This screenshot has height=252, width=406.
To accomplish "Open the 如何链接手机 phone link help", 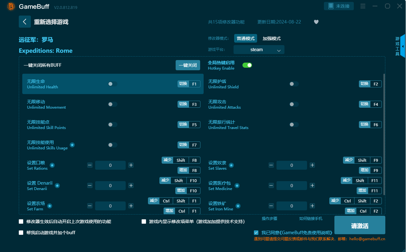I will [x=311, y=219].
